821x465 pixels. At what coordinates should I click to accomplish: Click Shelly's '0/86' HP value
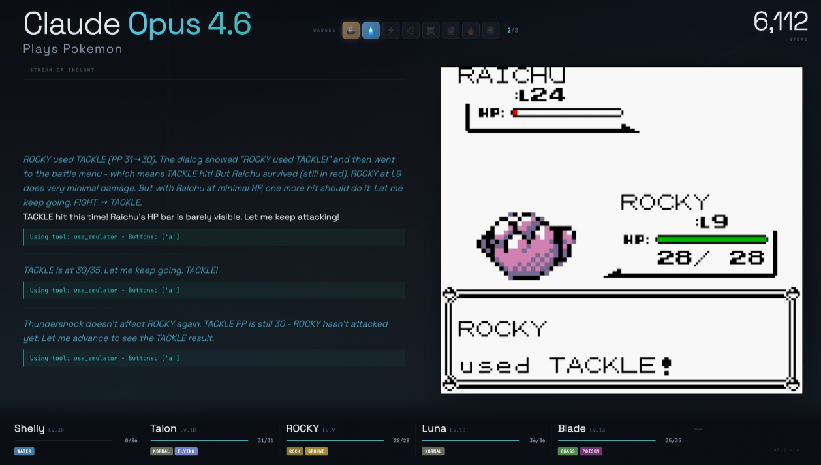coord(131,441)
